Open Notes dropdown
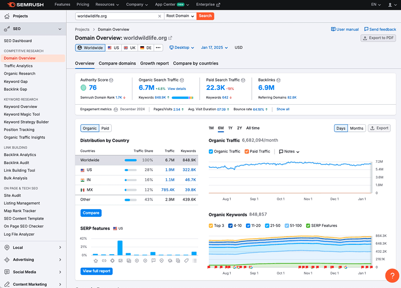Image resolution: width=401 pixels, height=288 pixels. click(x=289, y=151)
